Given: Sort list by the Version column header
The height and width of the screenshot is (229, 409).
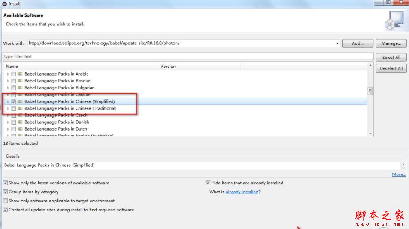Looking at the screenshot, I should click(x=200, y=66).
